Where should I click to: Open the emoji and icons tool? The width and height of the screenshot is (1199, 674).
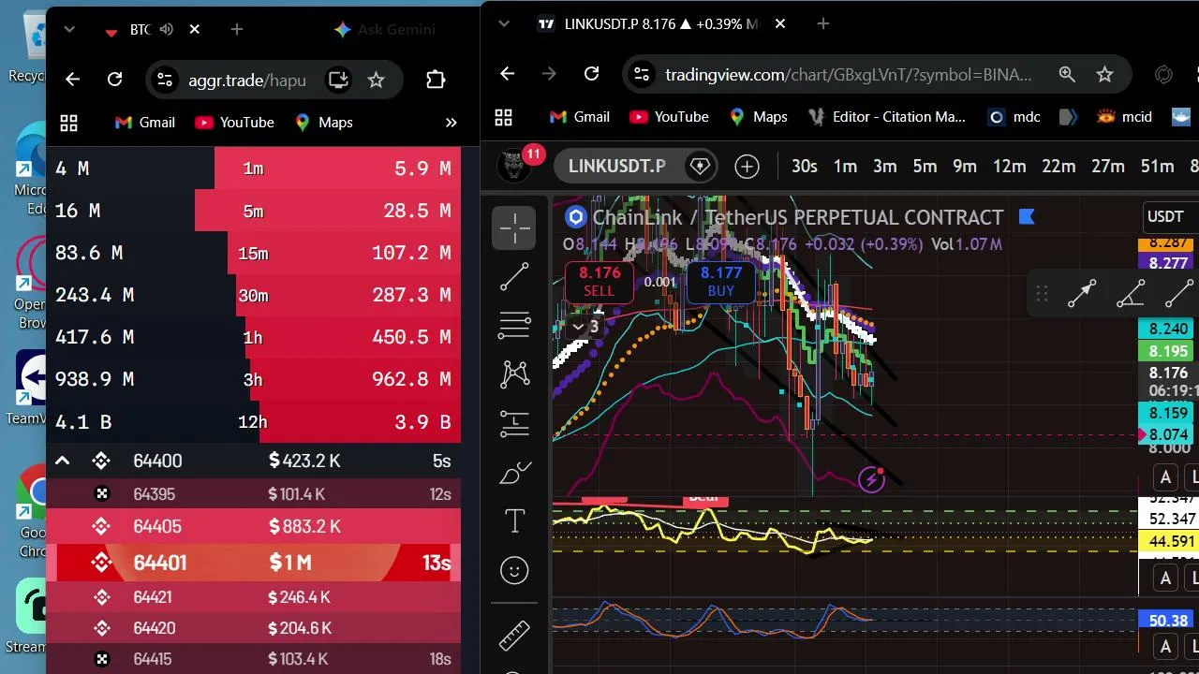(x=514, y=570)
